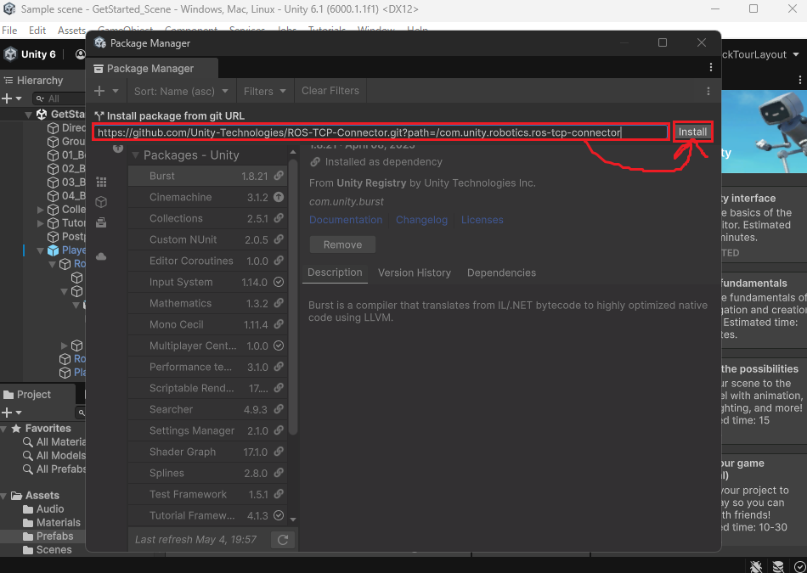
Task: Click the Prefabs folder icon
Action: pos(28,536)
